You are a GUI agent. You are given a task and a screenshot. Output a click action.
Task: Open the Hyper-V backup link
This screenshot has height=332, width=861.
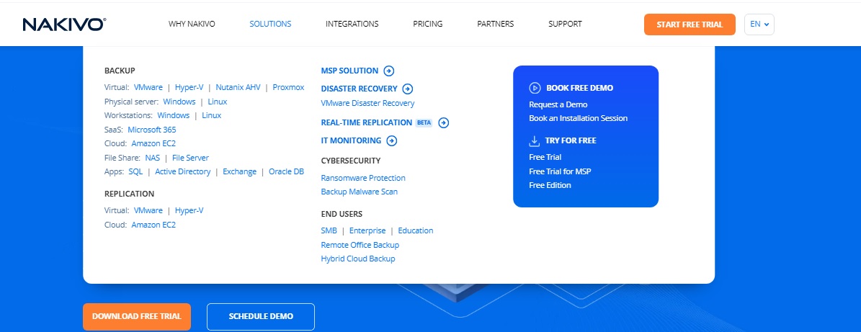[x=189, y=88]
